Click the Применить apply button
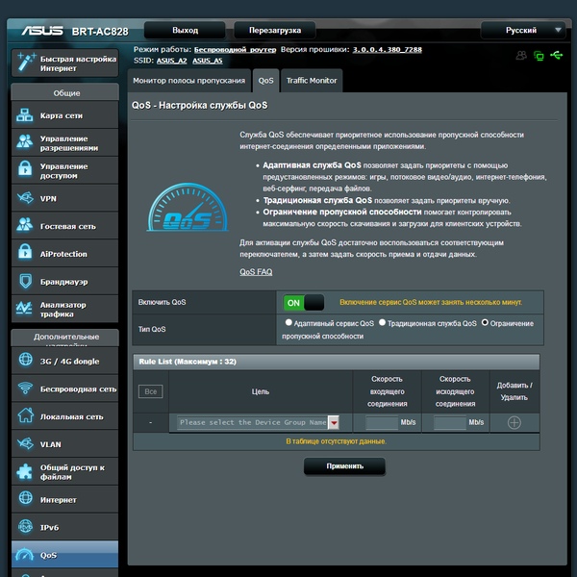 pyautogui.click(x=344, y=466)
